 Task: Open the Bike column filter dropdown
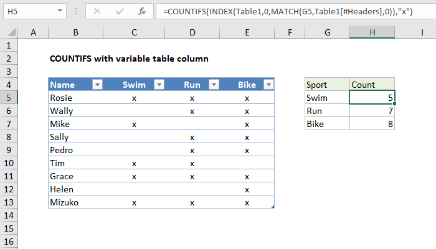(268, 85)
